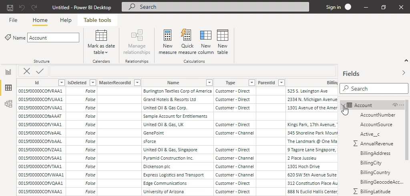Screen dimensions: 410x196
Task: Collapse the Account table fields list
Action: [343, 105]
